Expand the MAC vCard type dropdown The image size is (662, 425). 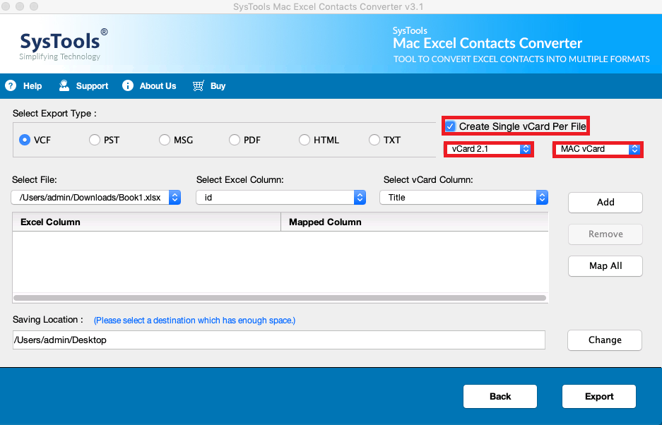tap(598, 149)
